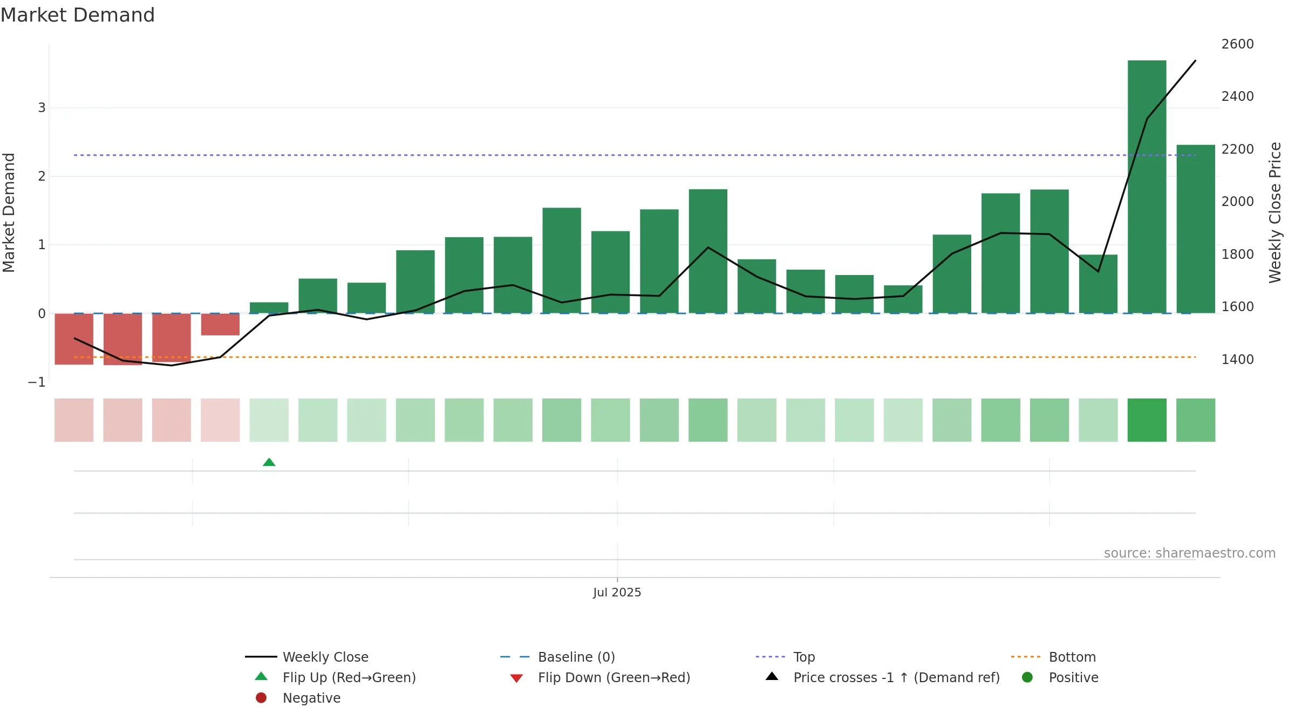Click the black triangle Price crosses legend icon
This screenshot has height=728, width=1295.
click(772, 676)
